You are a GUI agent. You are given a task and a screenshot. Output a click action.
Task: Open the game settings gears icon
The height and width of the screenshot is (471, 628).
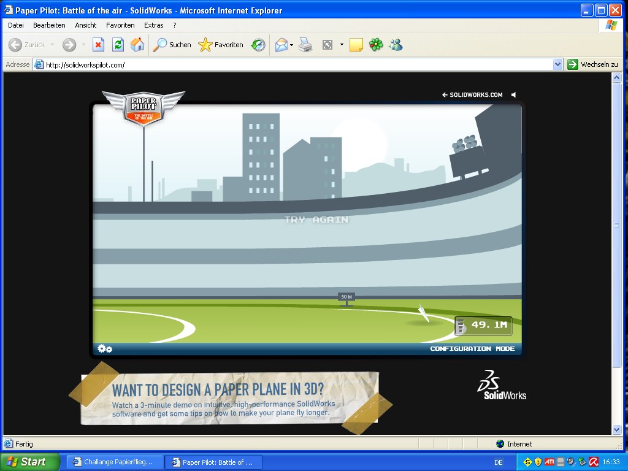point(105,348)
